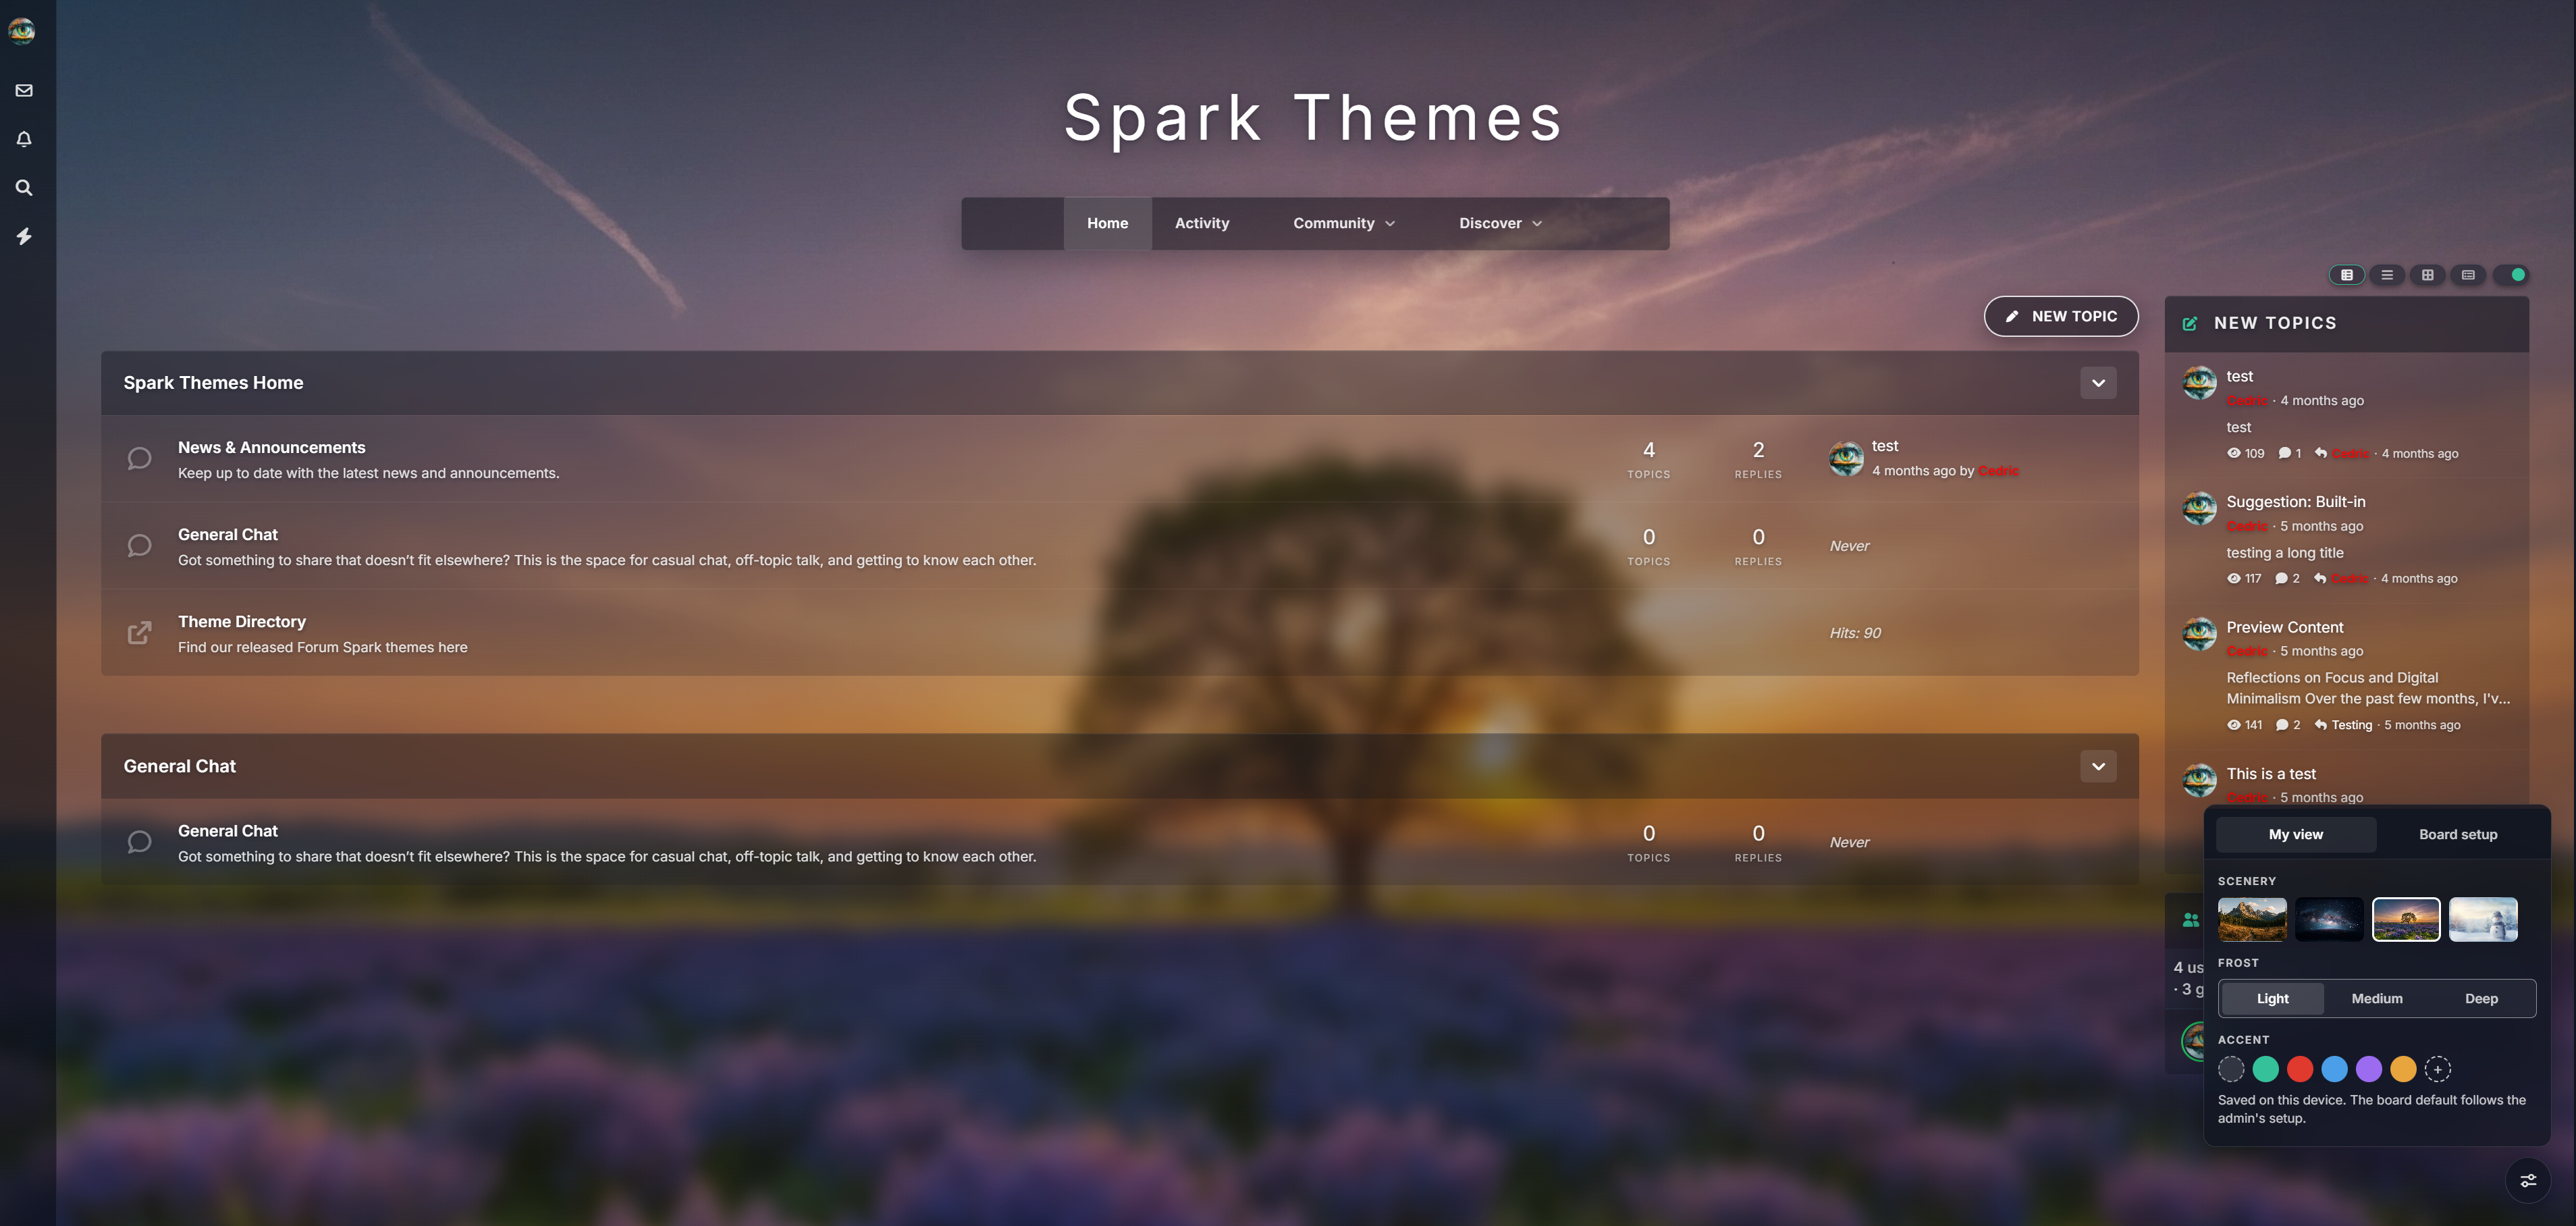Switch to grid forum layout icon
The height and width of the screenshot is (1226, 2576).
click(x=2428, y=275)
